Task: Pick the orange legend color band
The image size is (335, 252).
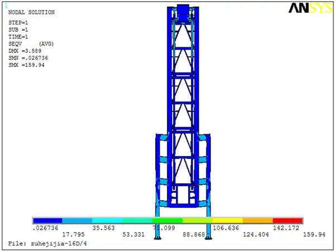Action: coord(257,221)
